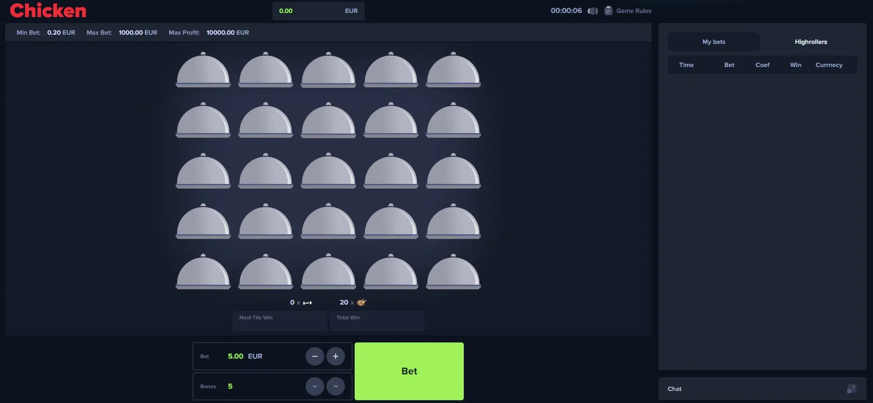Select the bottom-left dish cover

pyautogui.click(x=203, y=273)
